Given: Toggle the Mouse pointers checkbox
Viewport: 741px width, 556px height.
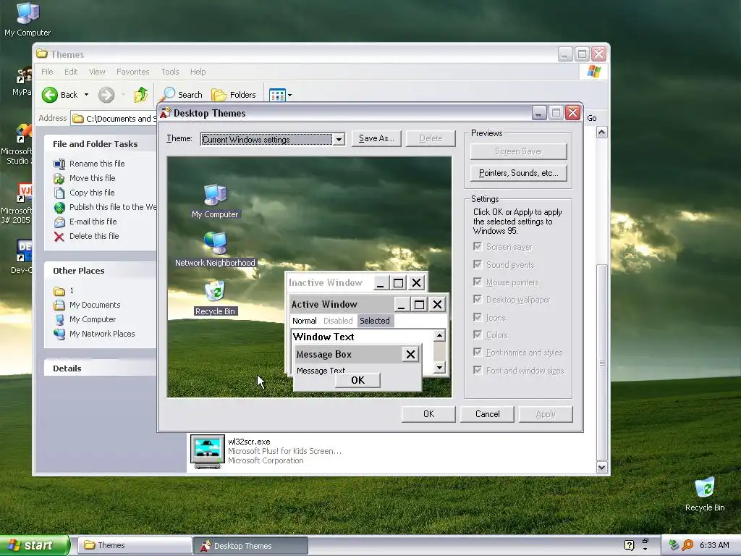Looking at the screenshot, I should click(x=478, y=282).
